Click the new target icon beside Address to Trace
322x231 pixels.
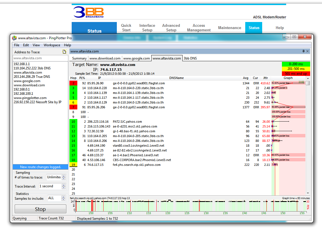click(x=64, y=52)
